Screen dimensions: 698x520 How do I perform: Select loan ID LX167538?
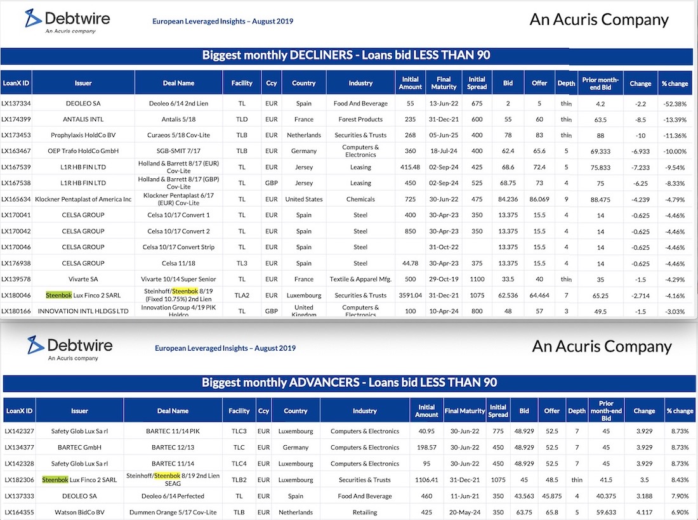16,183
